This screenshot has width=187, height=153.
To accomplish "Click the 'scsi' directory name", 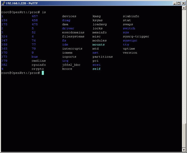I will (97, 65).
